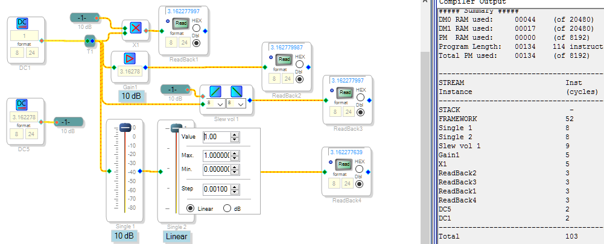The image size is (604, 244).
Task: Click Single 1 blue output pin
Action: click(x=140, y=171)
